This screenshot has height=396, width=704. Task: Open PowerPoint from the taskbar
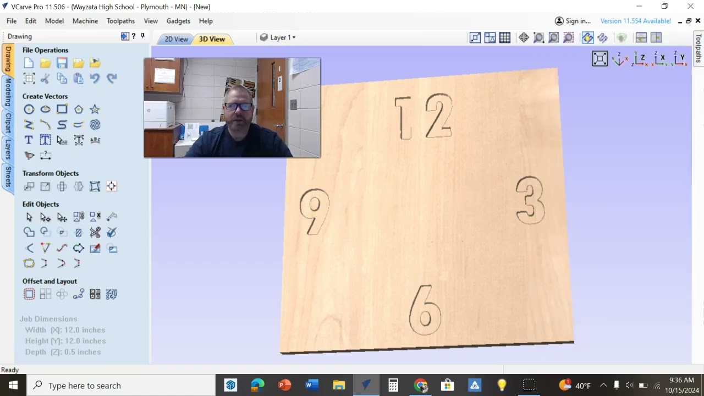coord(284,385)
